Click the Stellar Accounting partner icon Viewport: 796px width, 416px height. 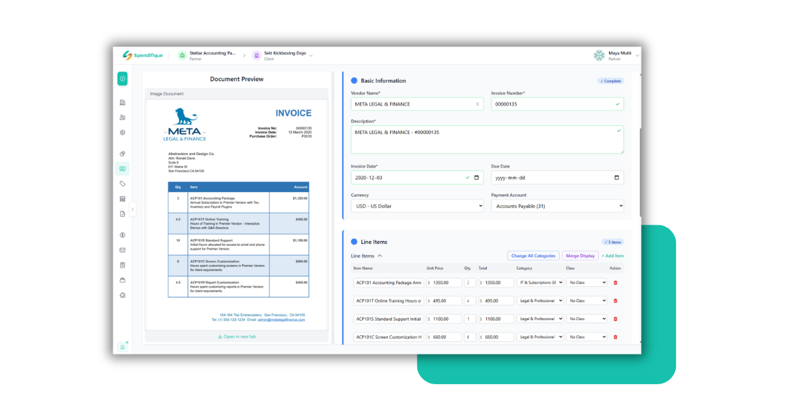tap(182, 56)
